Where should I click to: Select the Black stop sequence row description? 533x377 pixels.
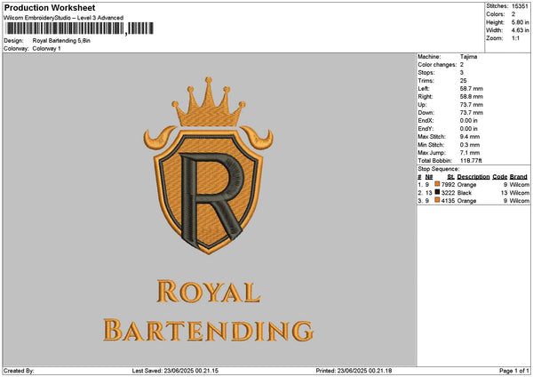[x=465, y=192]
